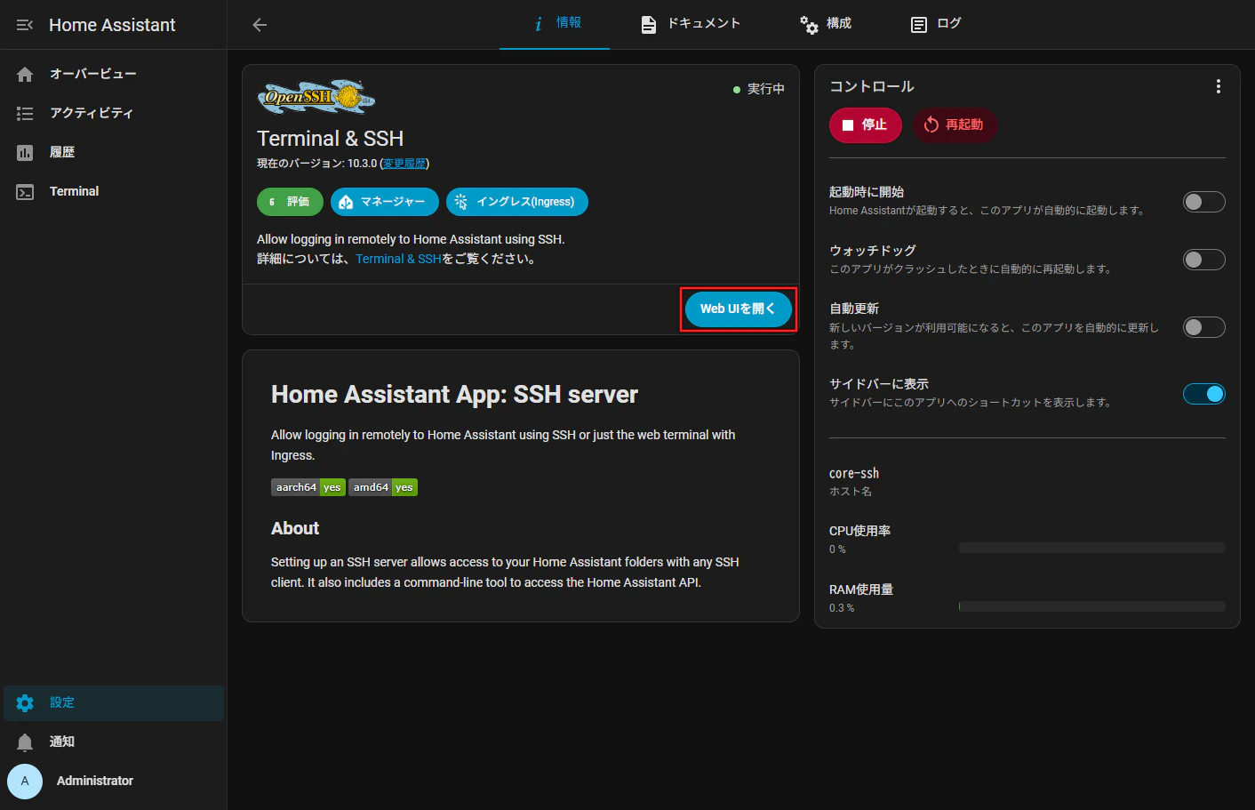Image resolution: width=1255 pixels, height=810 pixels.
Task: Click the Terminal & SSH title
Action: point(331,139)
